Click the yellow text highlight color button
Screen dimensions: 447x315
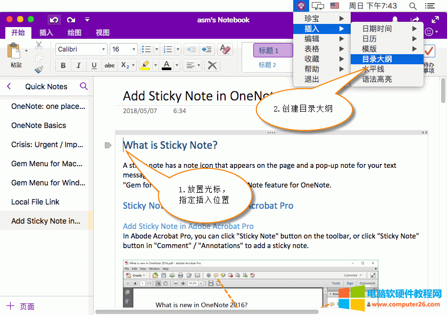click(144, 66)
